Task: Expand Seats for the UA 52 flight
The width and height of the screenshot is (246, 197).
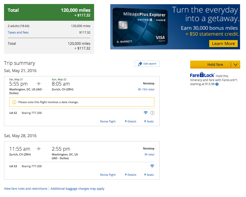Action: point(149,121)
